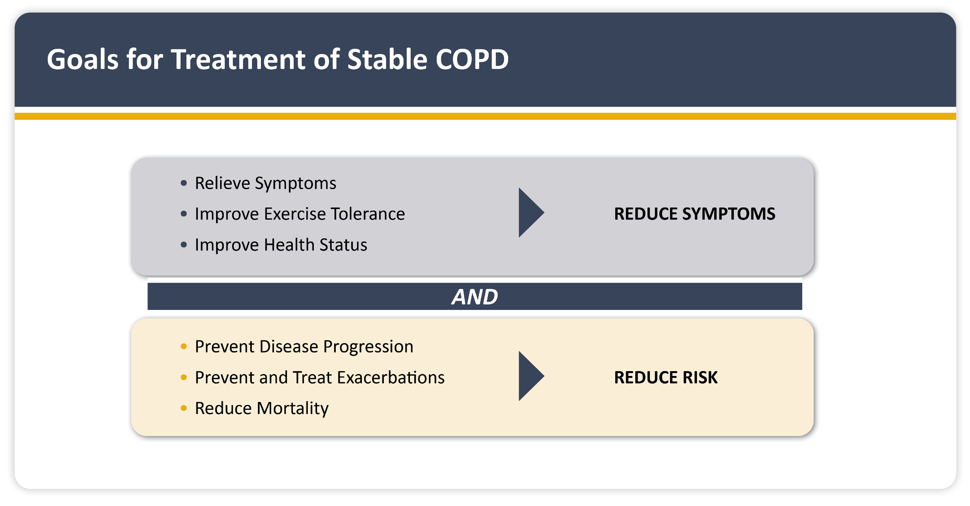This screenshot has height=506, width=970.
Task: Click the yellow bullet beside Prevent Disease Progression
Action: tap(184, 347)
